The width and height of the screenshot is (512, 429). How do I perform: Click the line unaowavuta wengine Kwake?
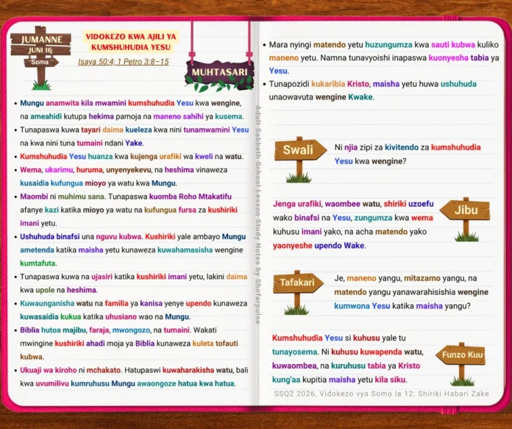pyautogui.click(x=321, y=97)
